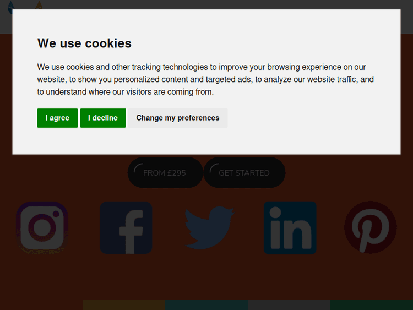Click the GET STARTED button

point(244,173)
